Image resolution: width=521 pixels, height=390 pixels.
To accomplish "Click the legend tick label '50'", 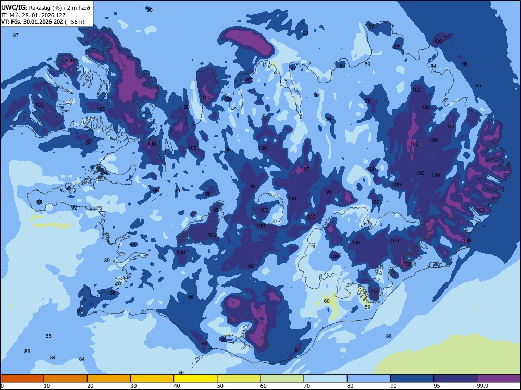I will tap(220, 386).
